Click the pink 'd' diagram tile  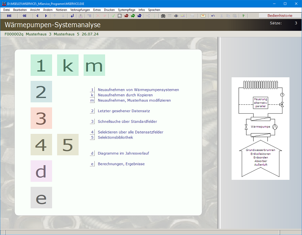point(41,171)
